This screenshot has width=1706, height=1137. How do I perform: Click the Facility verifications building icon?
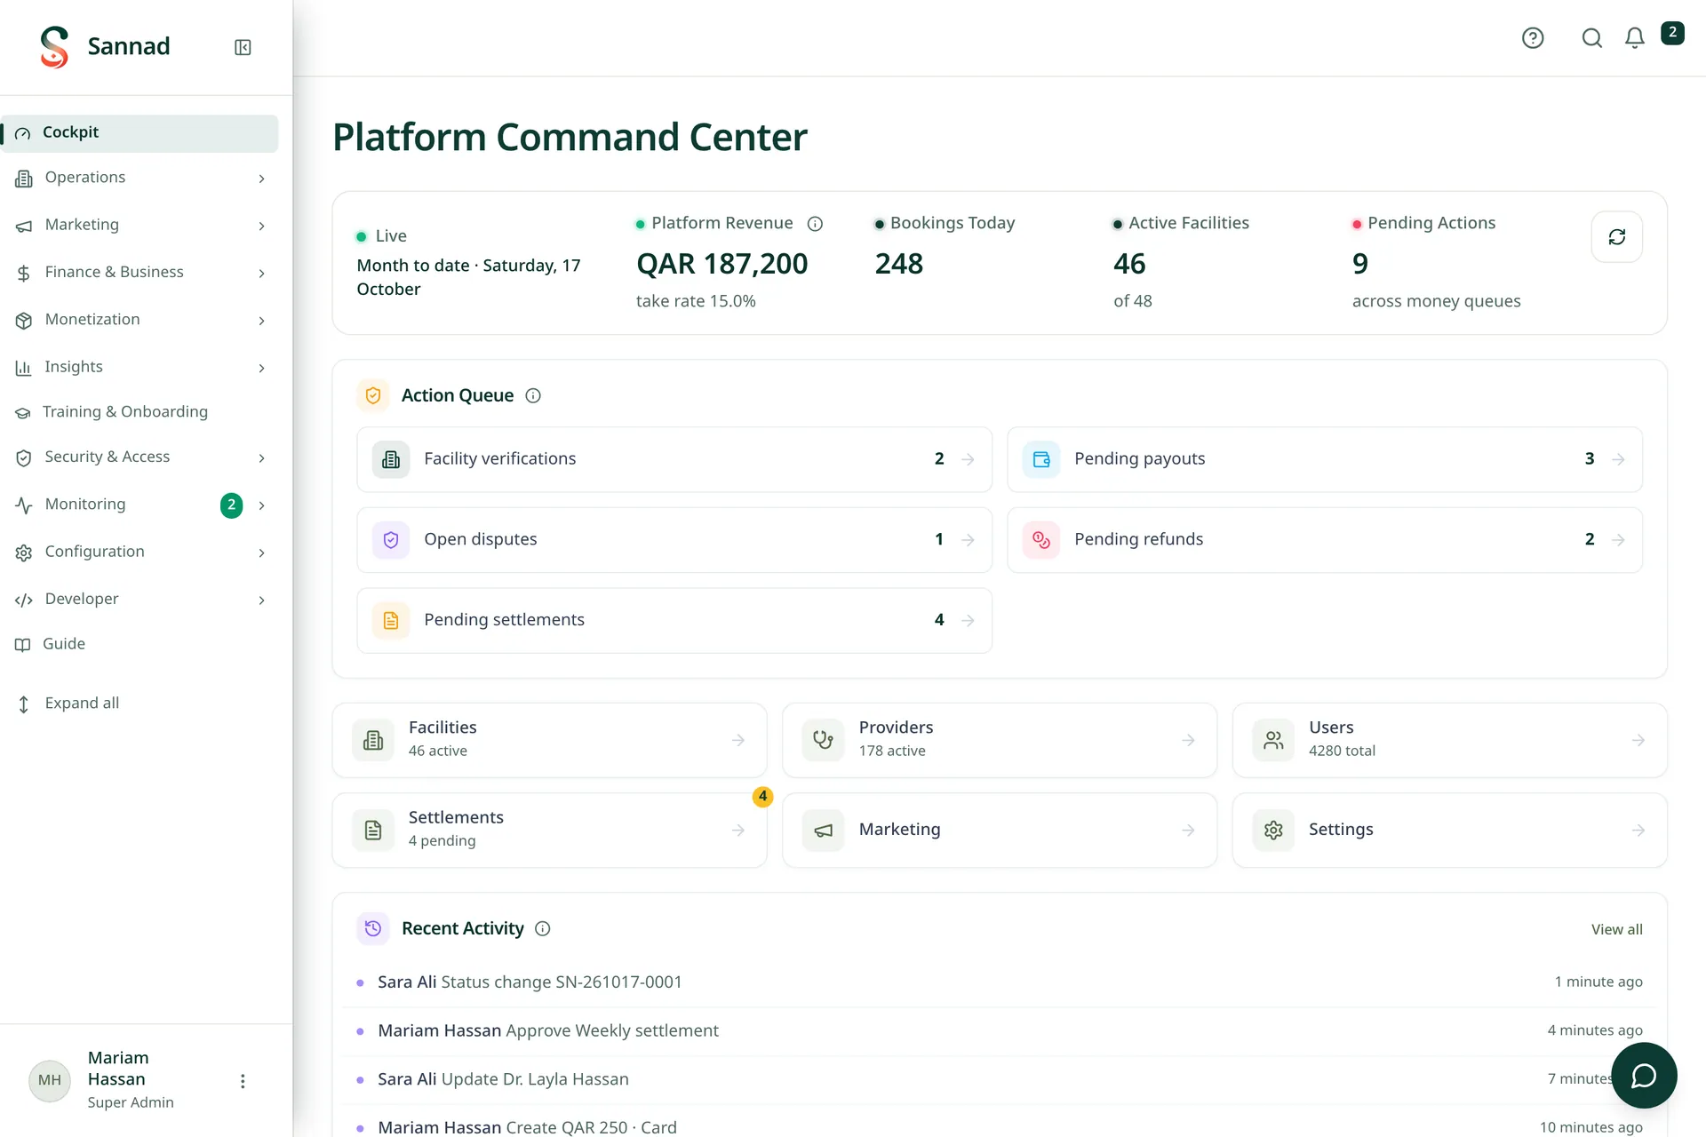click(x=391, y=459)
